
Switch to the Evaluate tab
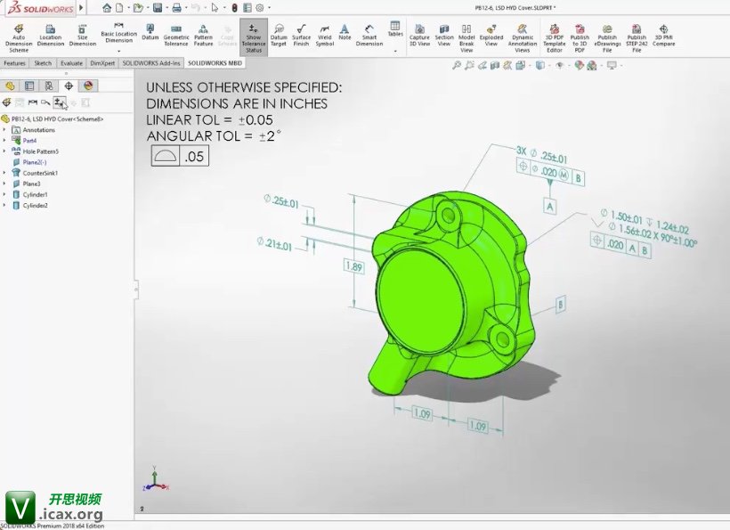click(x=72, y=64)
